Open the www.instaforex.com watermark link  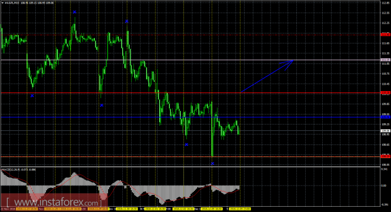54,201
